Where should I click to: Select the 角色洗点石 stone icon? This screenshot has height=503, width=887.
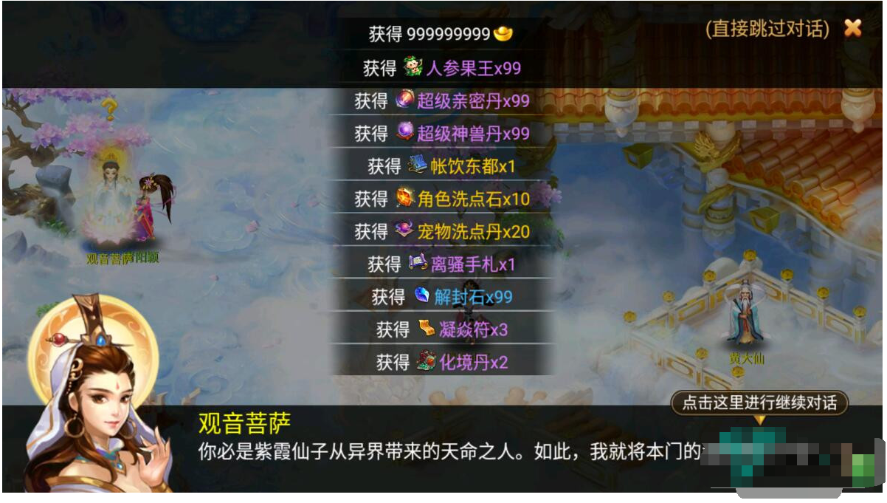405,198
